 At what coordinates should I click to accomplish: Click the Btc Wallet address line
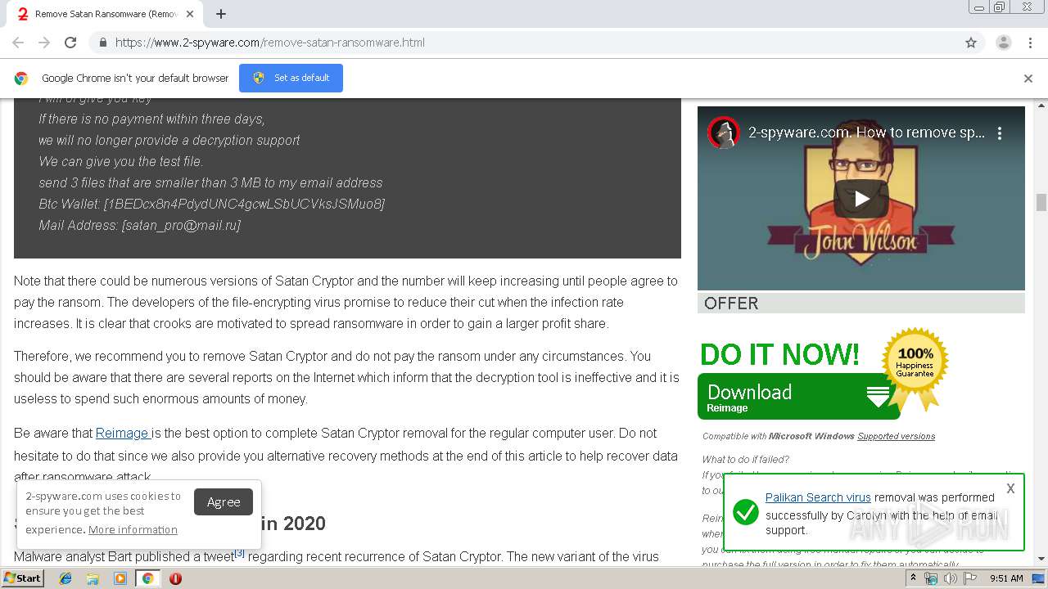pyautogui.click(x=212, y=204)
